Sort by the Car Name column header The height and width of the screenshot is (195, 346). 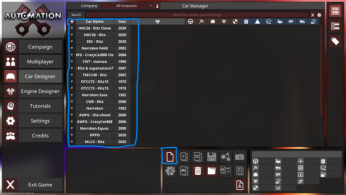pyautogui.click(x=95, y=22)
